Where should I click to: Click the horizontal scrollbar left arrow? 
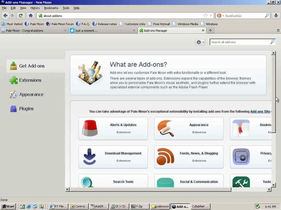[x=67, y=189]
